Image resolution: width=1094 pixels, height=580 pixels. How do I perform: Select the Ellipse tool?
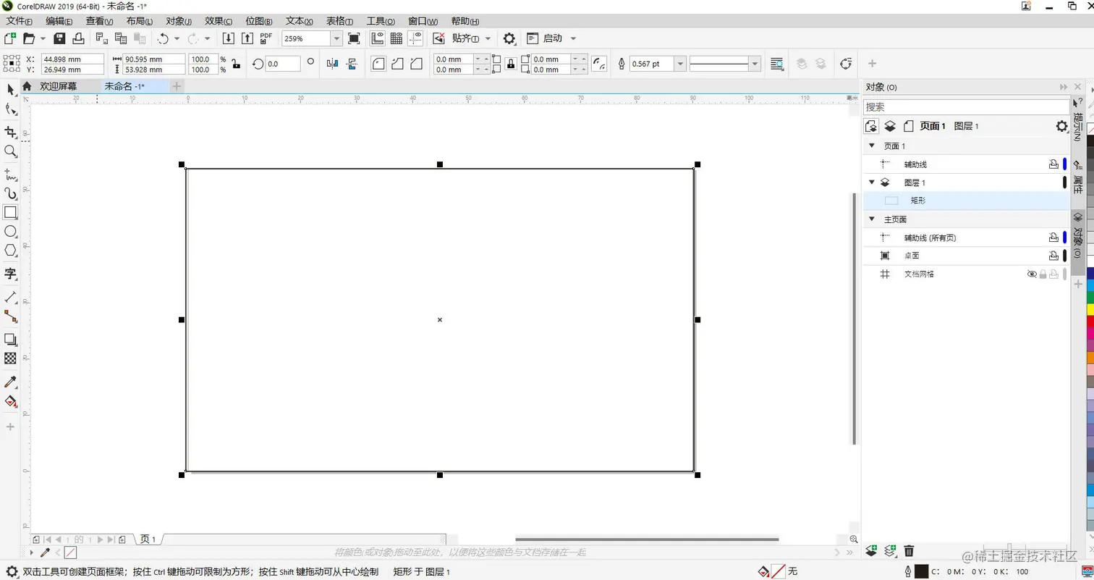(x=10, y=232)
